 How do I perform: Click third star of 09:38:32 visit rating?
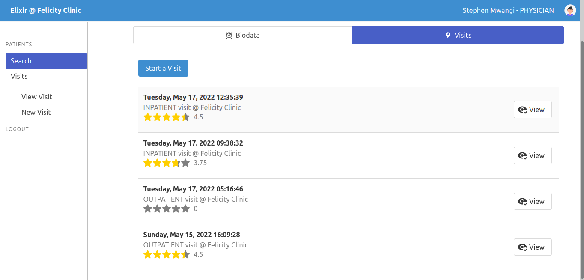click(x=167, y=163)
